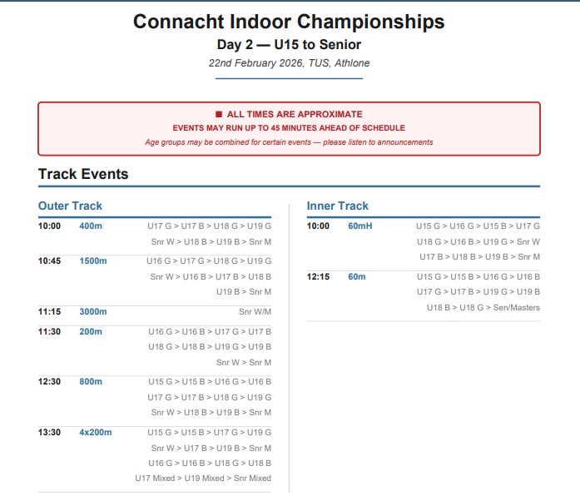Click the 'U17 Mixed > U19 Mixed > Snr Mixed' line

[203, 479]
